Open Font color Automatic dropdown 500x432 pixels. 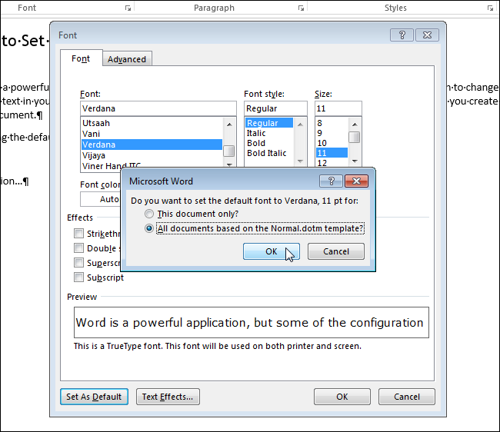(x=101, y=199)
